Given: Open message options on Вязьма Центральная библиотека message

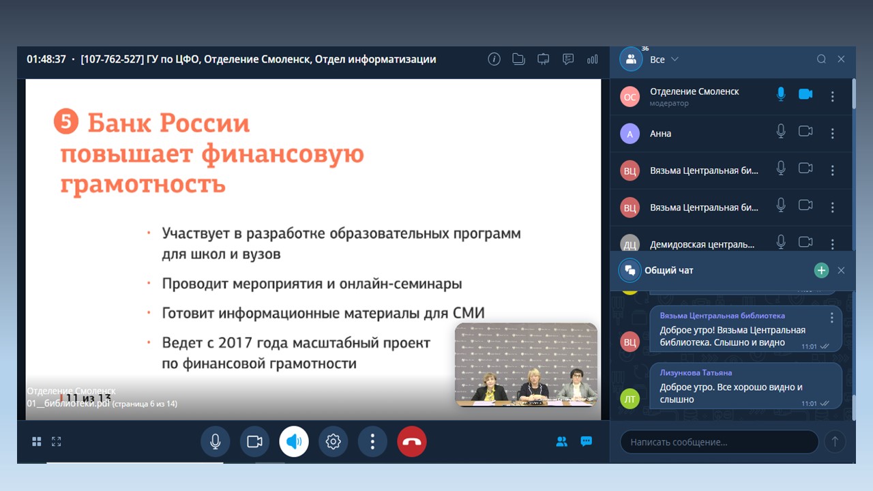Looking at the screenshot, I should [831, 318].
